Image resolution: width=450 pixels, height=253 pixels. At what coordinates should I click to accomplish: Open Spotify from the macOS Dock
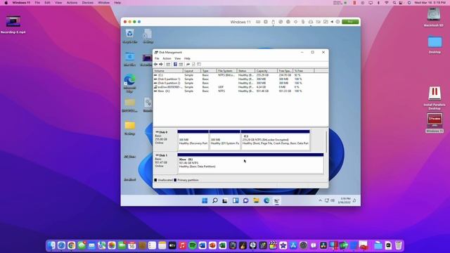tap(192, 245)
